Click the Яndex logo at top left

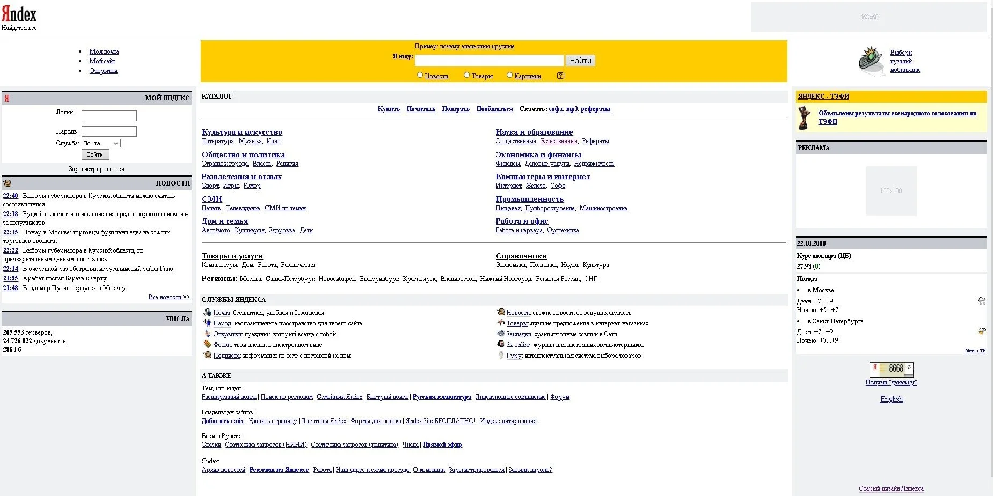19,14
